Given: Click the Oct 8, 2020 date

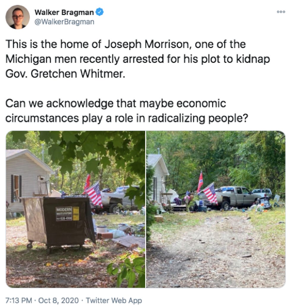Looking at the screenshot, I should point(58,300).
